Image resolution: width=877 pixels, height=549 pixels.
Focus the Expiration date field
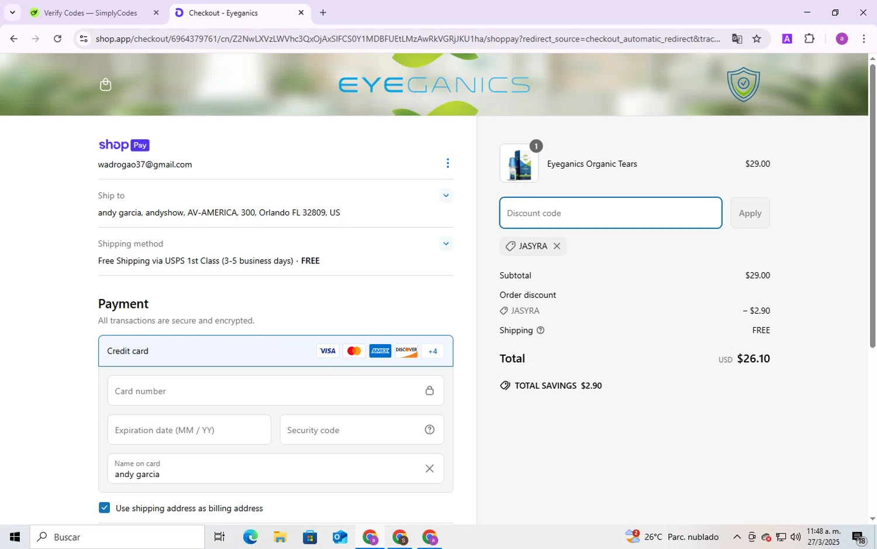[189, 430]
